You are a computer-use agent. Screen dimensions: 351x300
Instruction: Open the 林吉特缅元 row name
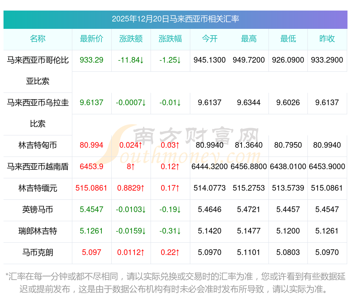coord(38,188)
